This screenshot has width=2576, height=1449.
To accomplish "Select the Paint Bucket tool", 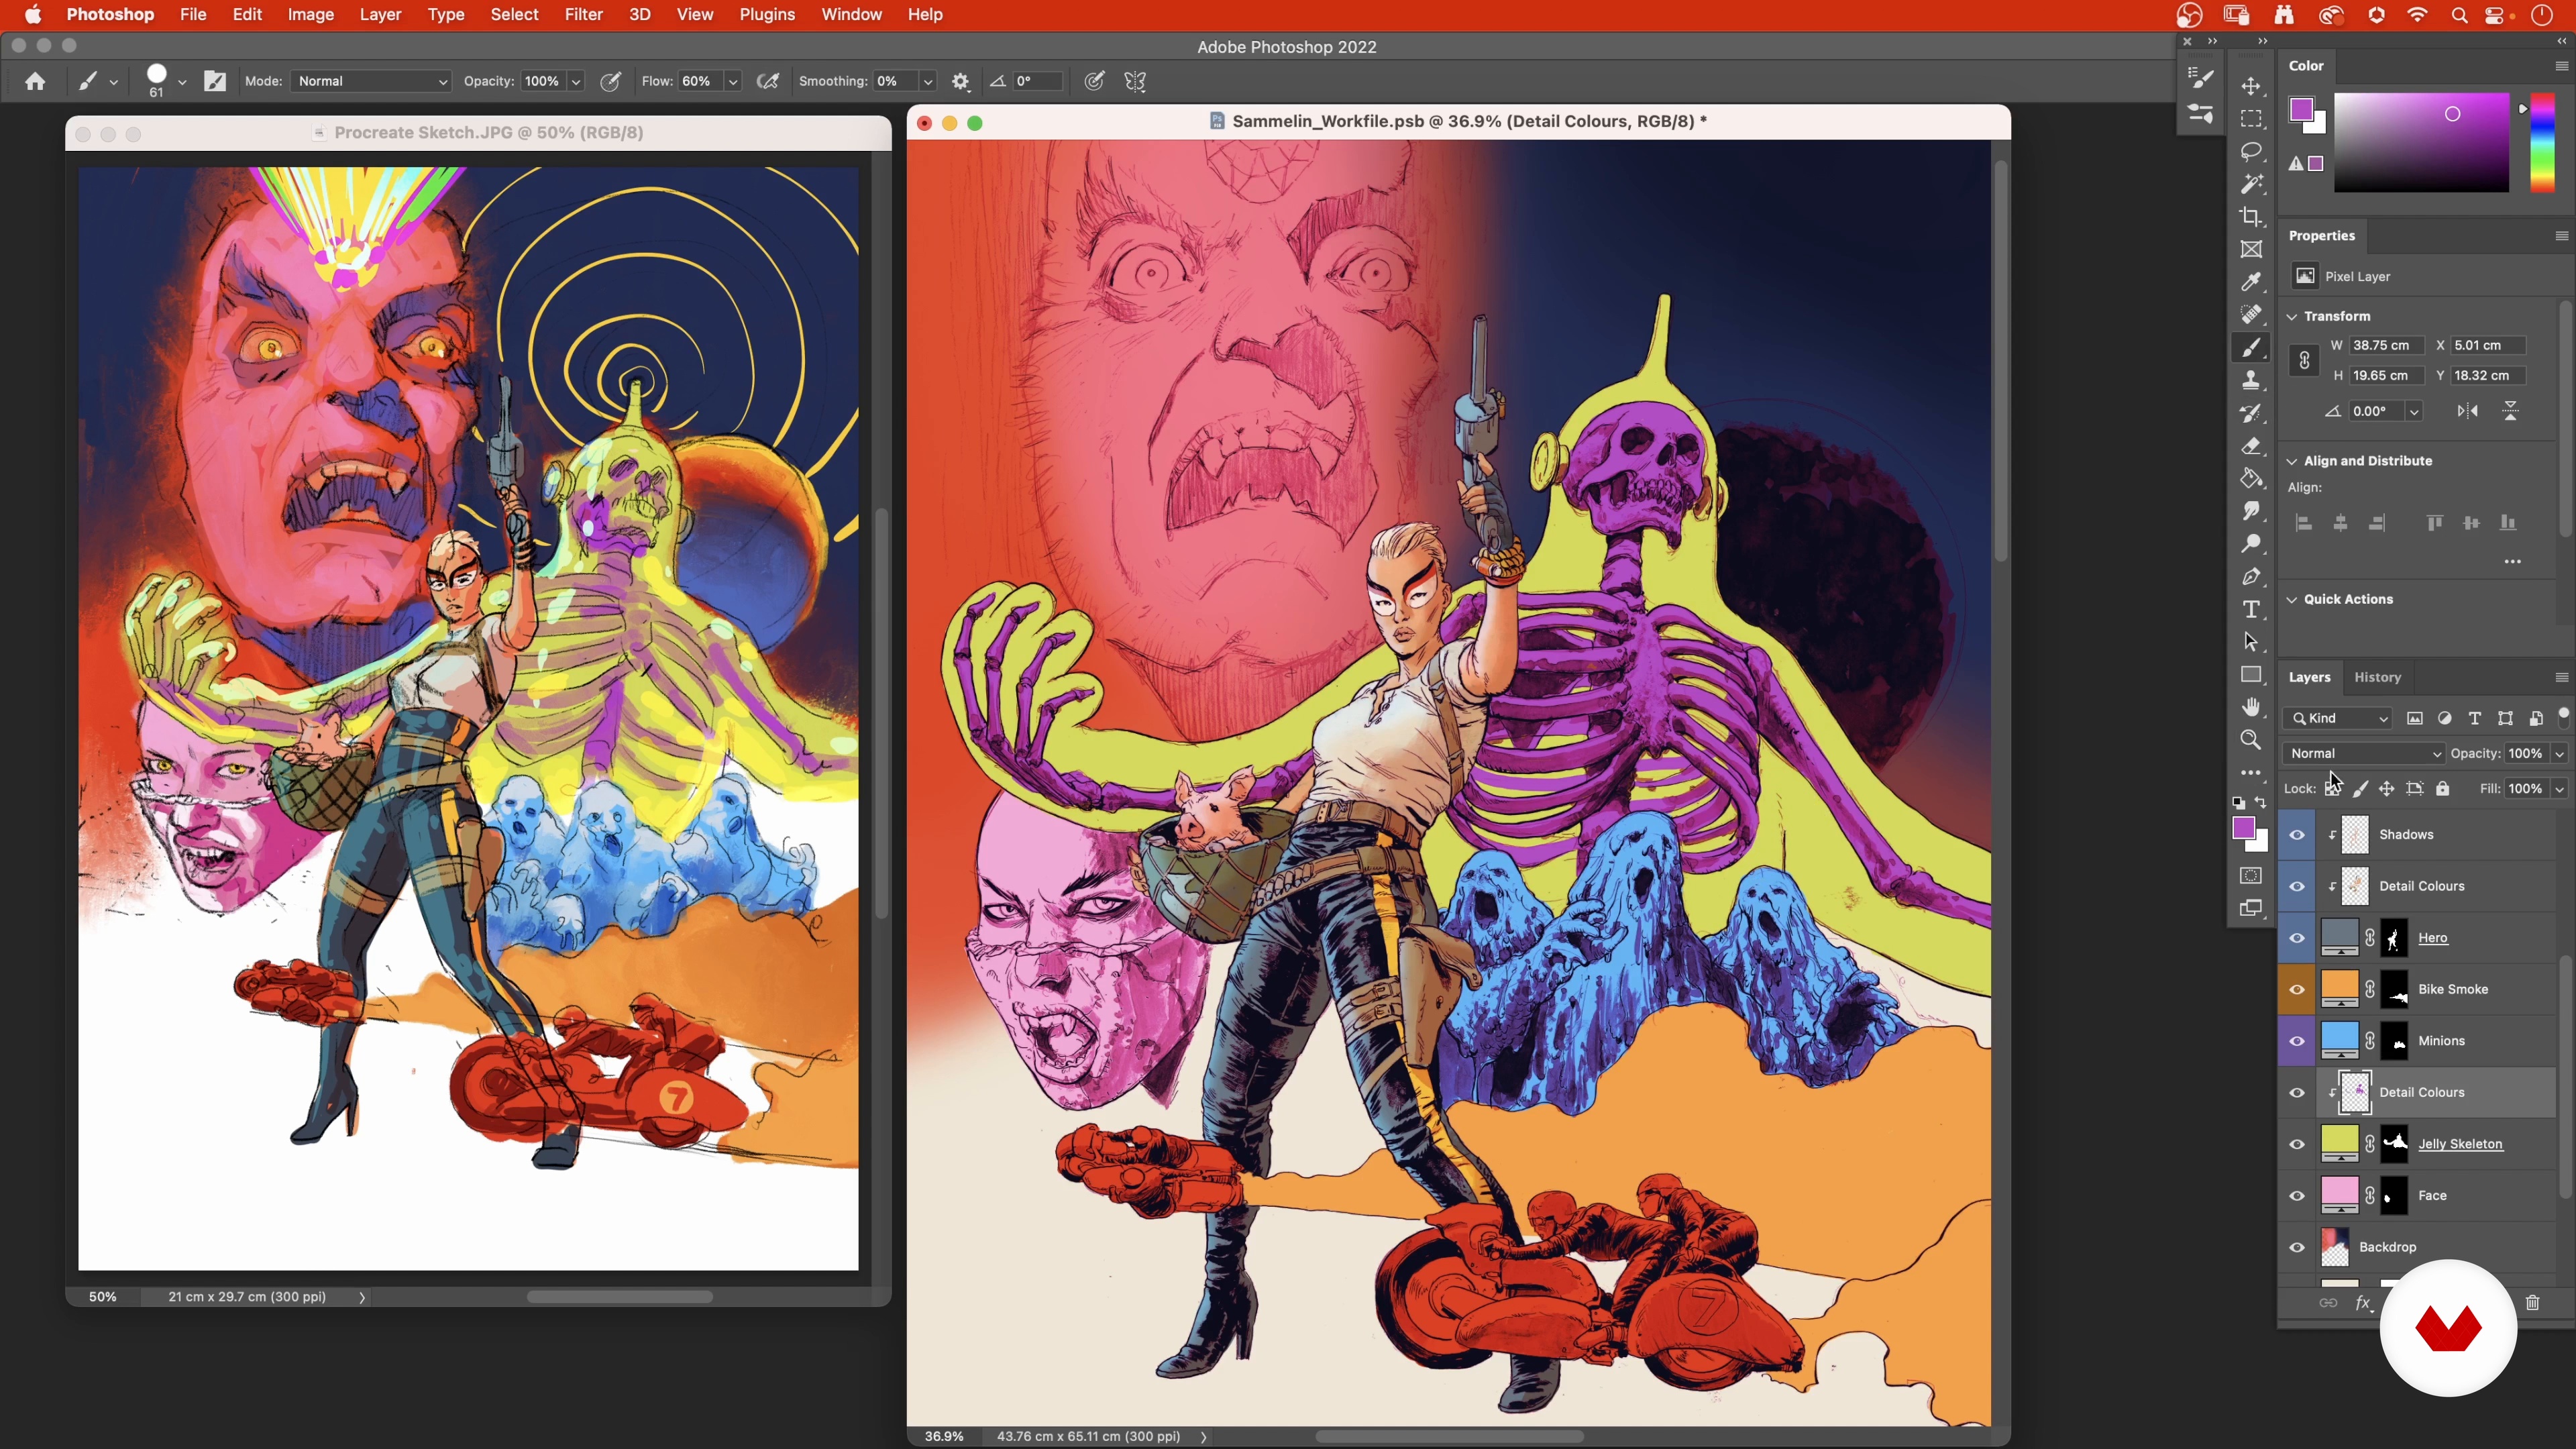I will point(2251,479).
